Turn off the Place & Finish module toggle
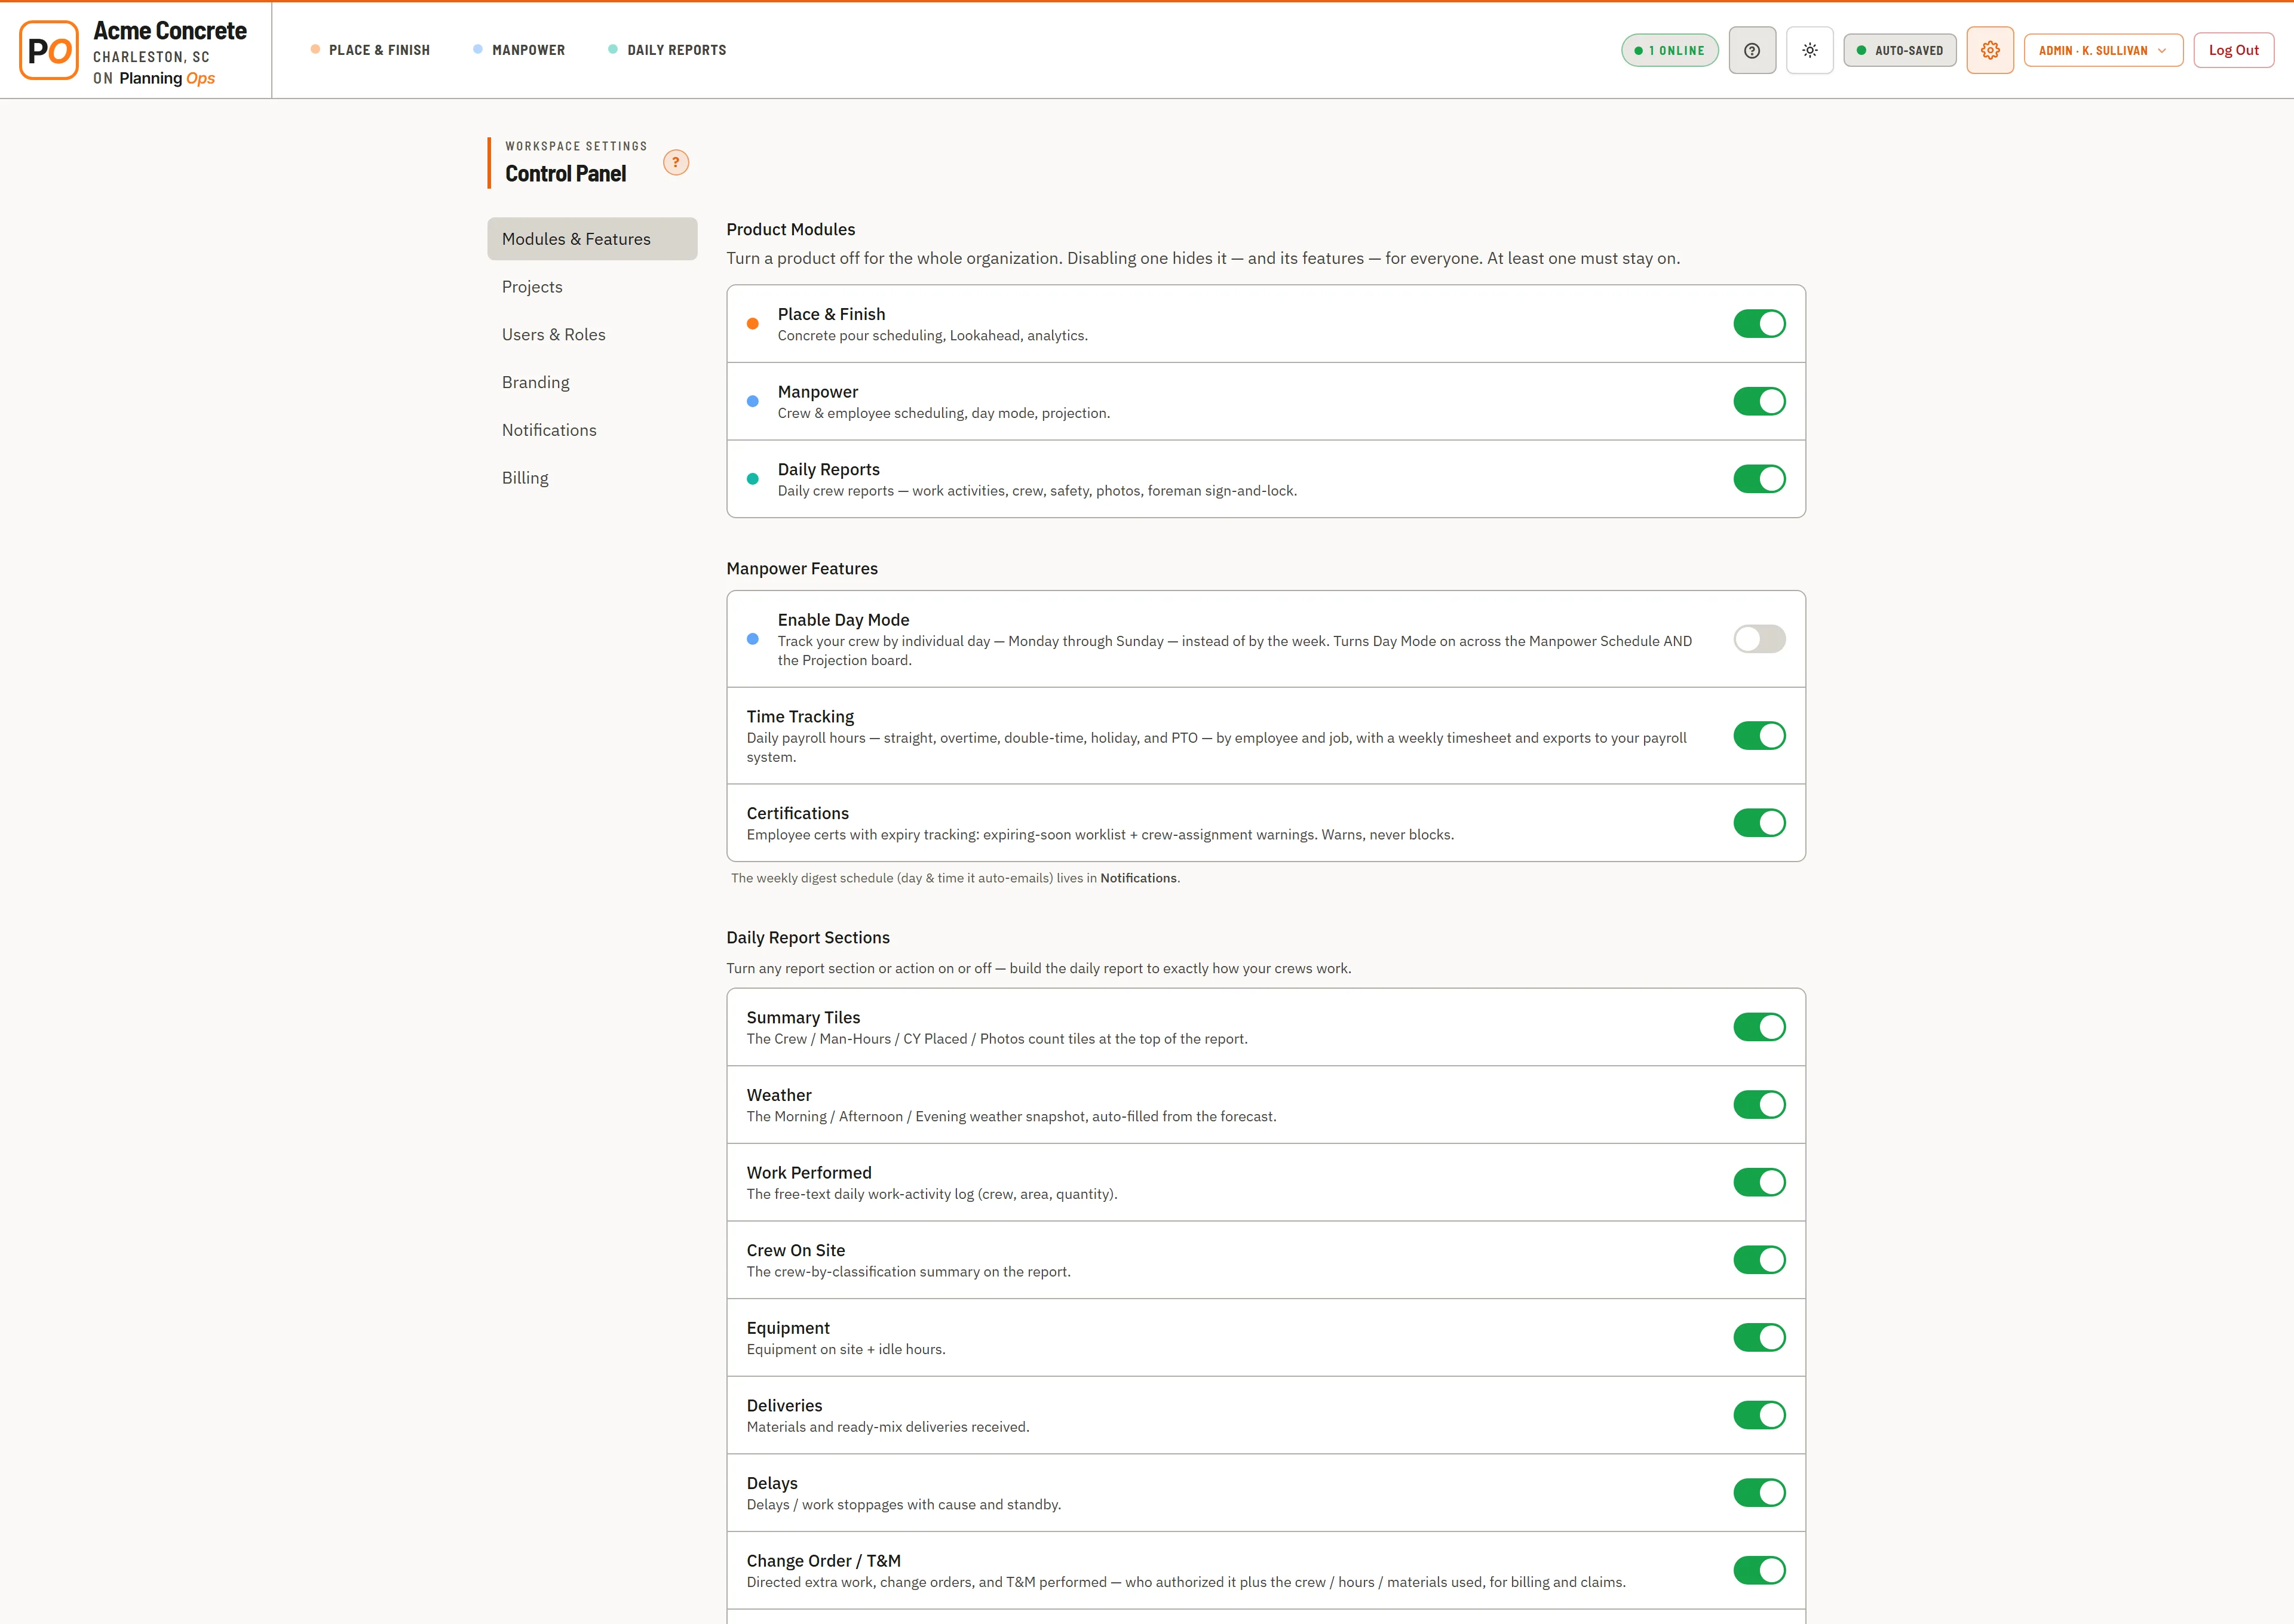This screenshot has width=2294, height=1624. (x=1759, y=323)
